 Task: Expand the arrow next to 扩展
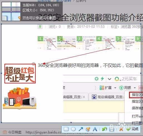[x=115, y=88]
